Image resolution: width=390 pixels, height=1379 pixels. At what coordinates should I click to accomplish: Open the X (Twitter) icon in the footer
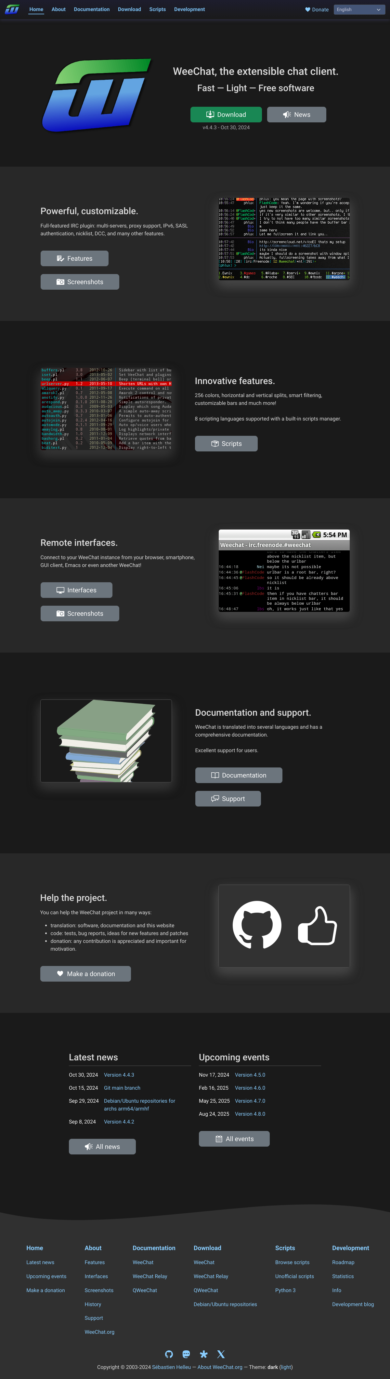click(x=221, y=1354)
